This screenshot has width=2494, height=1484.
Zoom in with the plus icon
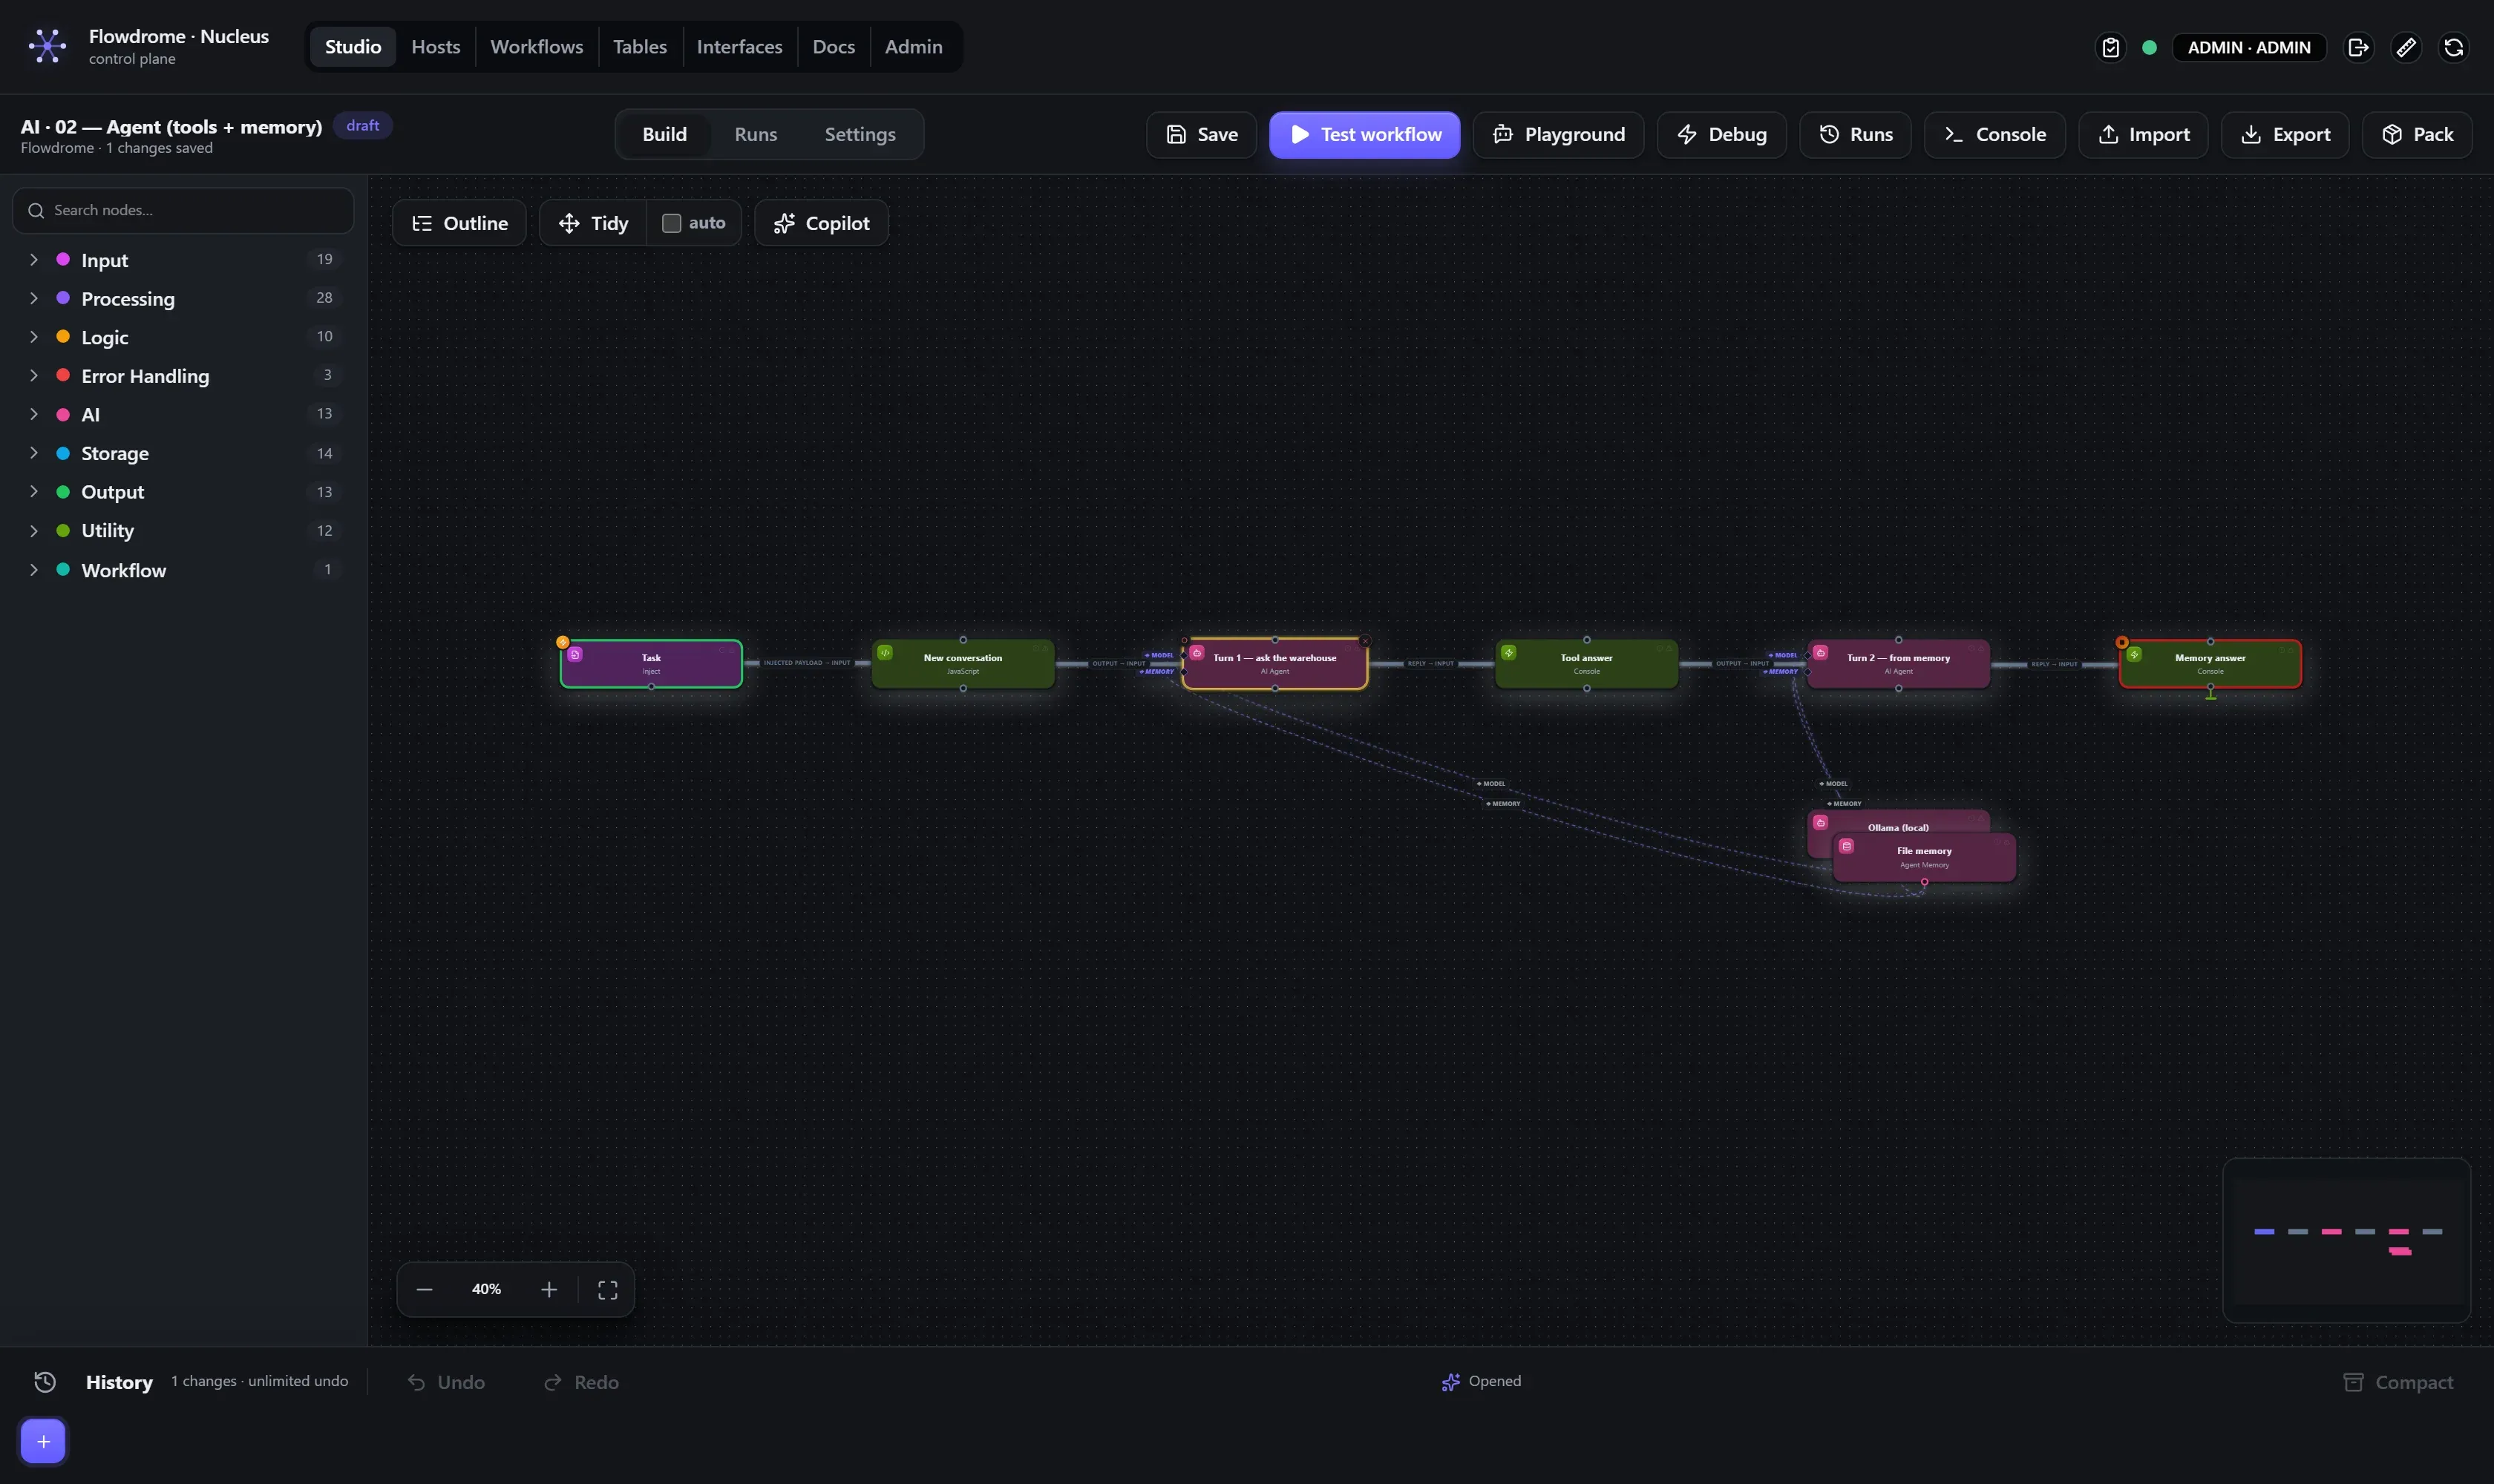(549, 1289)
